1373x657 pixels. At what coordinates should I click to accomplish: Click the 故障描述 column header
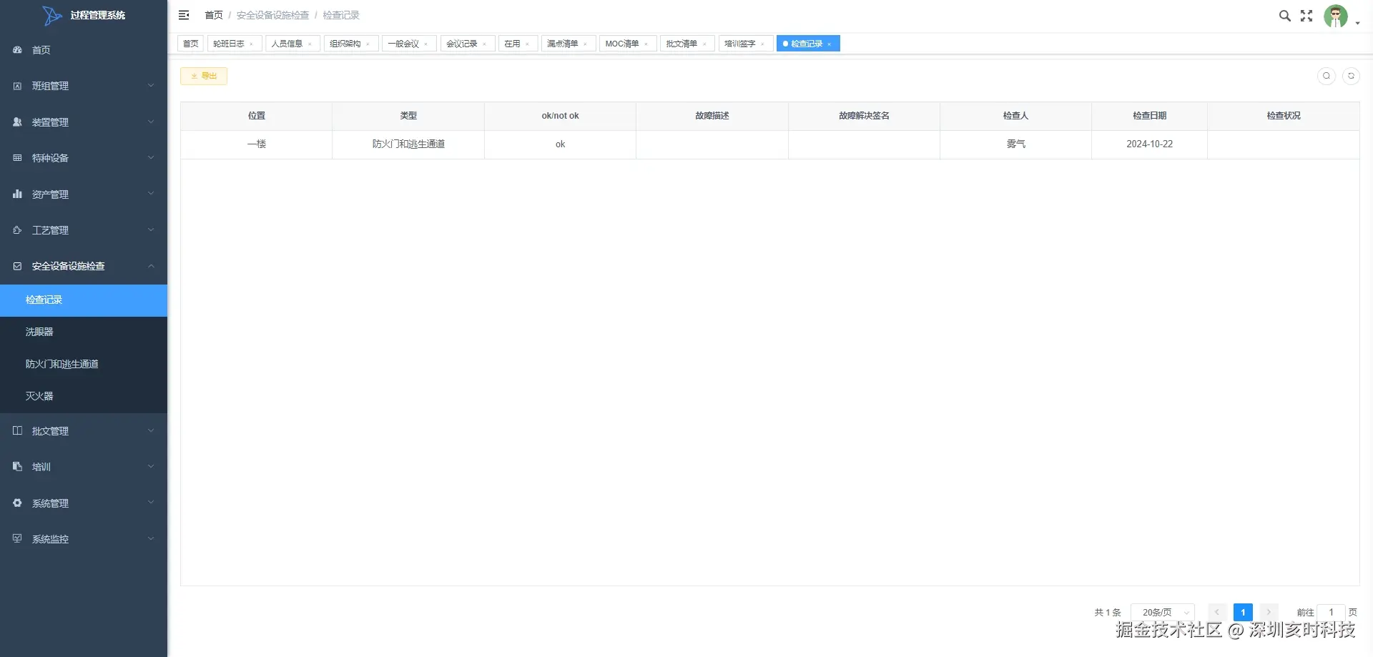point(712,116)
